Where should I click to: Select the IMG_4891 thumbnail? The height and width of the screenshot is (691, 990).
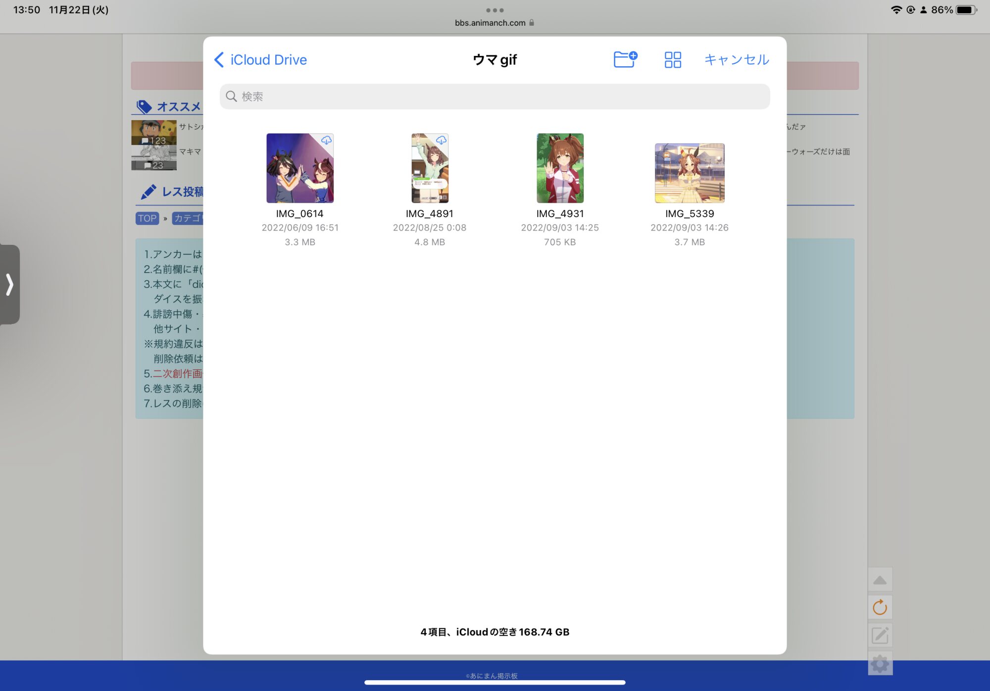tap(430, 168)
